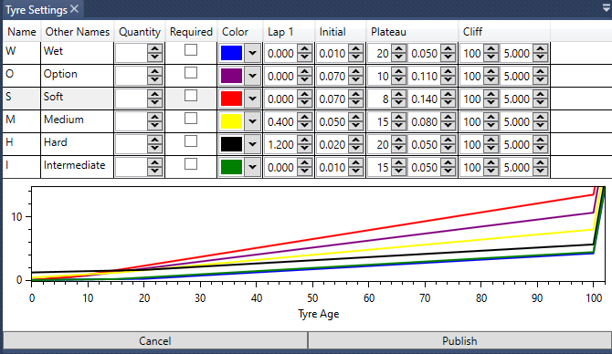Viewport: 612px width, 354px height.
Task: Click the Cancel button
Action: 155,340
